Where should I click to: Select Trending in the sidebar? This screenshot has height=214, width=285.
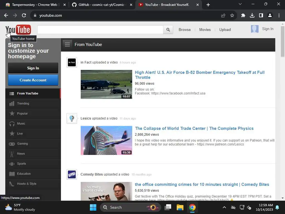click(x=33, y=104)
